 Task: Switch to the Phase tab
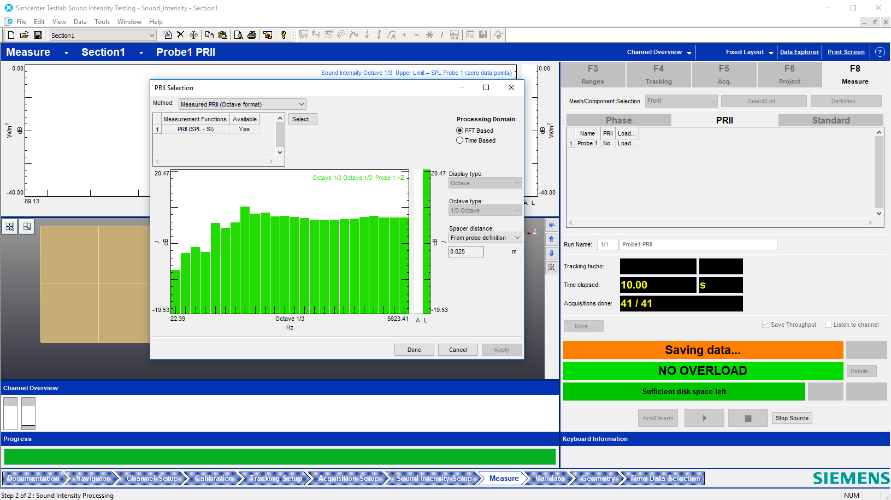(618, 120)
